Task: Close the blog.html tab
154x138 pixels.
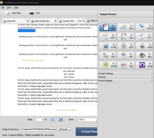Action: click(28, 21)
